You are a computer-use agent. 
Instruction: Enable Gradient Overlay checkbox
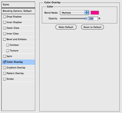5,68
